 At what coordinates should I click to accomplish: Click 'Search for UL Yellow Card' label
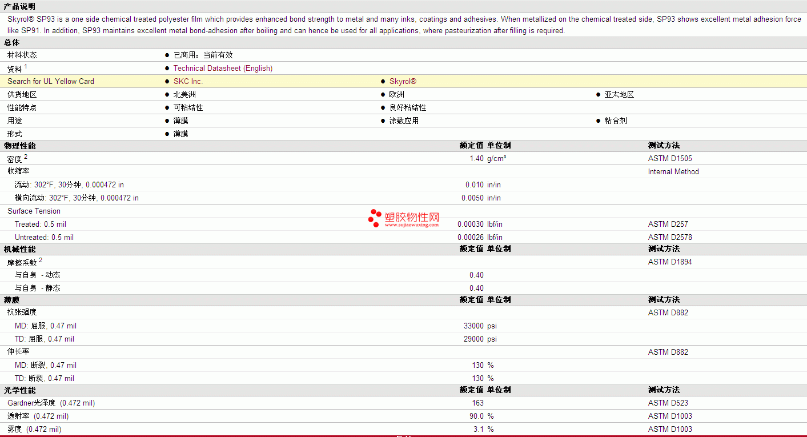[51, 81]
